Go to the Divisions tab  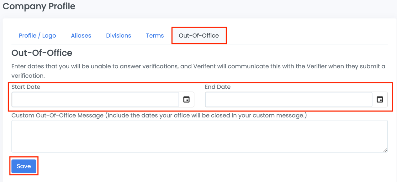[x=119, y=36]
